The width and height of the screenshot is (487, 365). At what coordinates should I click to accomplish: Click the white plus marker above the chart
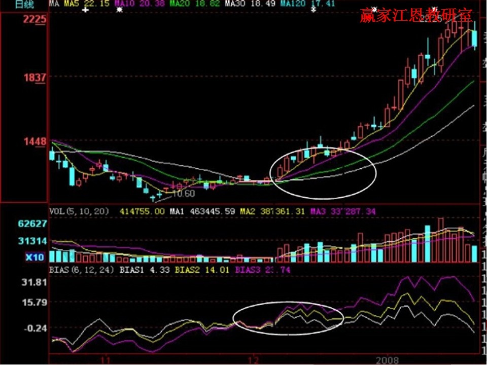pyautogui.click(x=85, y=10)
